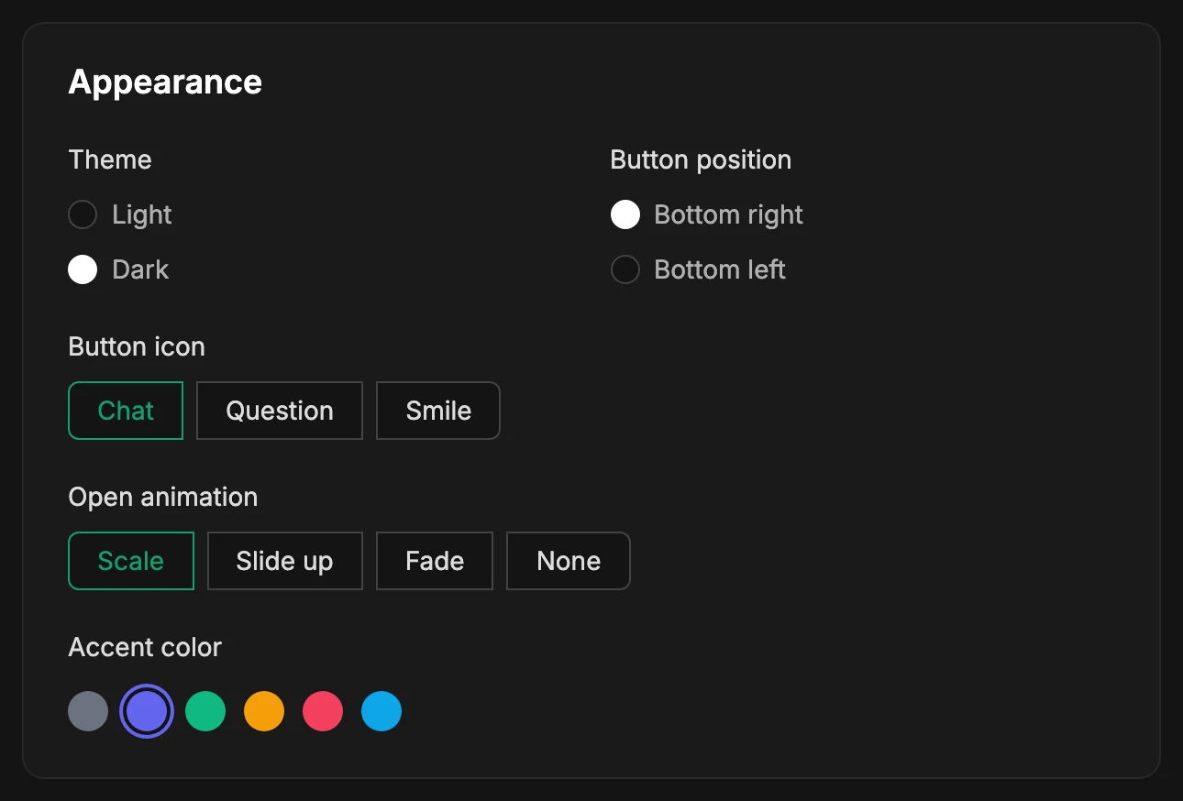The height and width of the screenshot is (801, 1183).
Task: Pick the Smile button icon option
Action: [x=438, y=411]
